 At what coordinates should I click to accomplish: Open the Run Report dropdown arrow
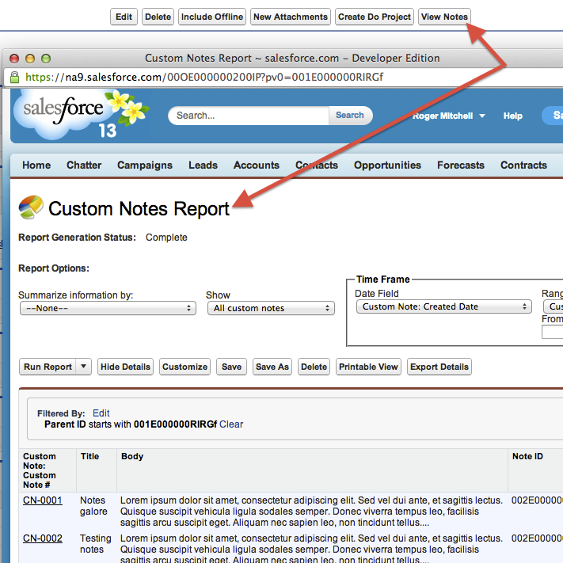[83, 367]
